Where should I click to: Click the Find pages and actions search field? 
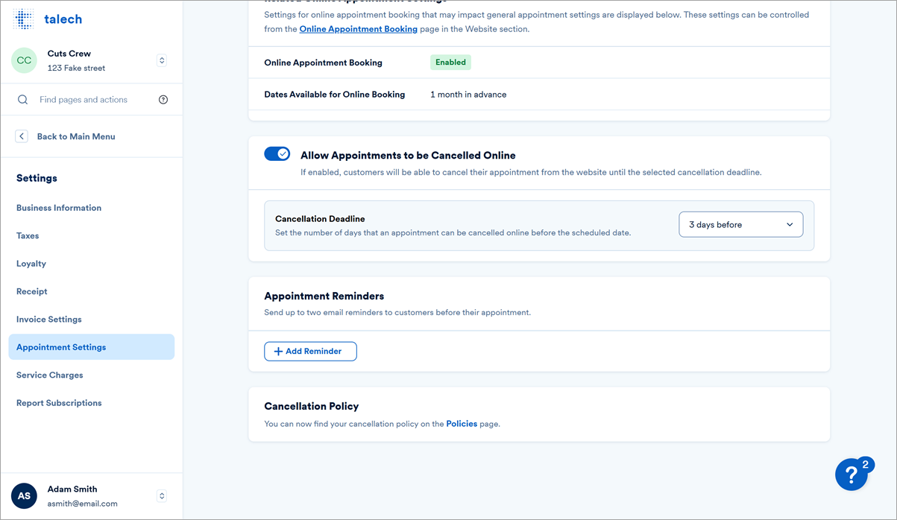pos(82,99)
